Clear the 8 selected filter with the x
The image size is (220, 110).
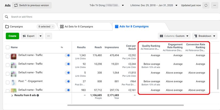coord(53,27)
